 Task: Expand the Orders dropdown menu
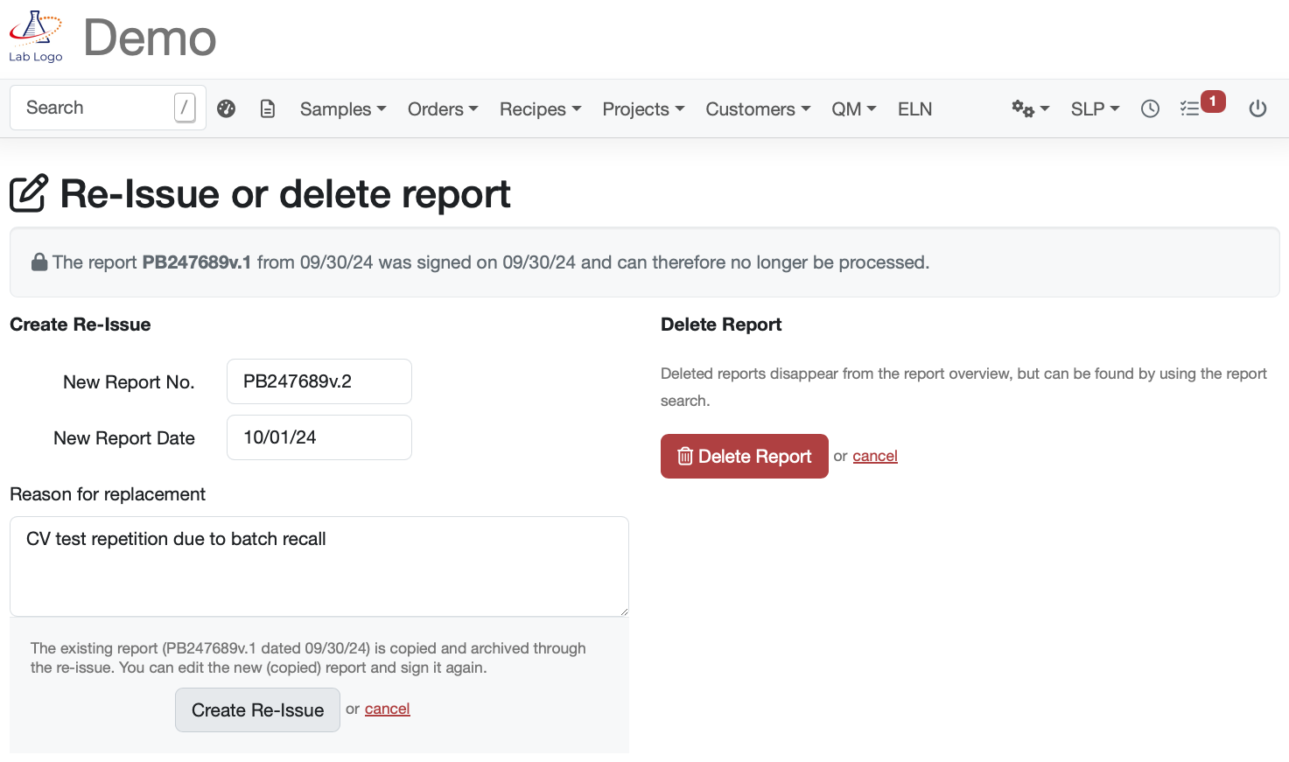[x=442, y=109]
